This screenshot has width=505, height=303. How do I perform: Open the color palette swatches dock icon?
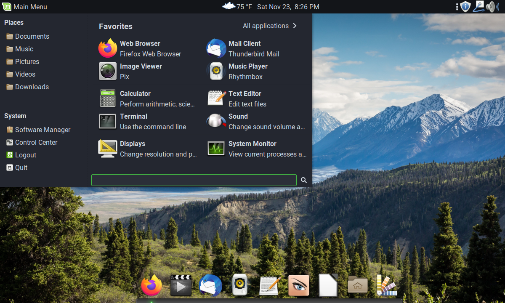pos(386,286)
